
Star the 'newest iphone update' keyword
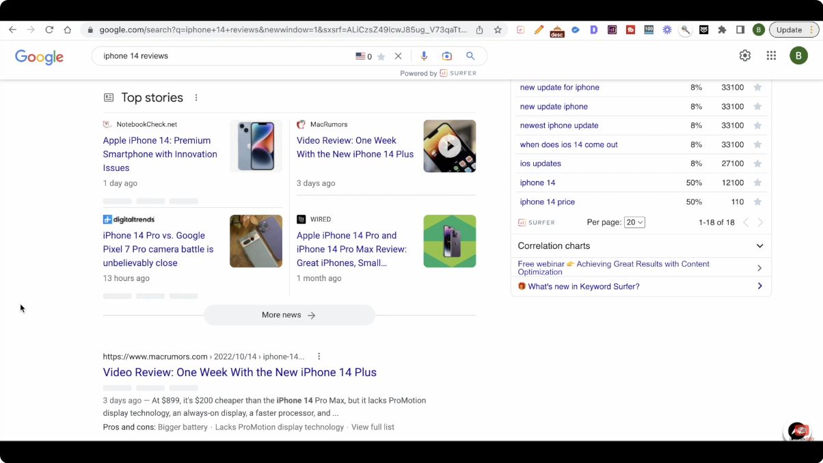pos(757,125)
